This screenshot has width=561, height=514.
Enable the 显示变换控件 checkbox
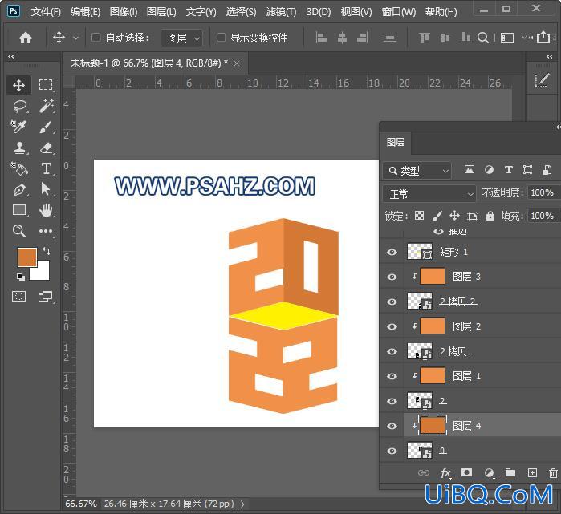point(221,38)
